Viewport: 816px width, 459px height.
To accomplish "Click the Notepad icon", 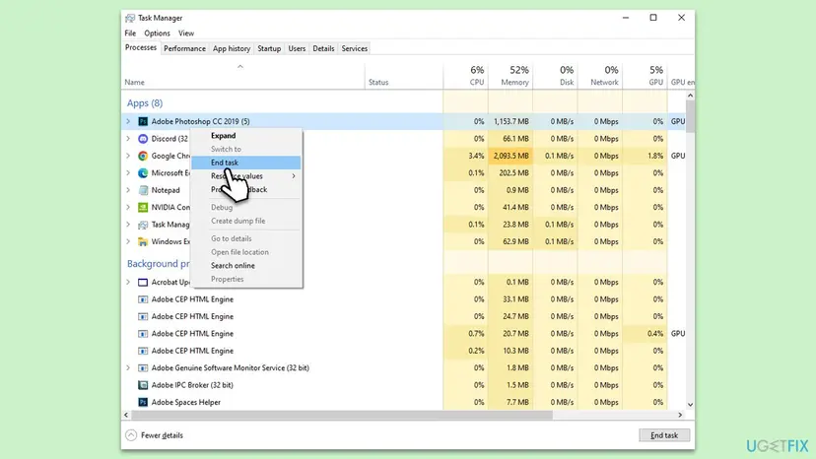I will point(143,190).
